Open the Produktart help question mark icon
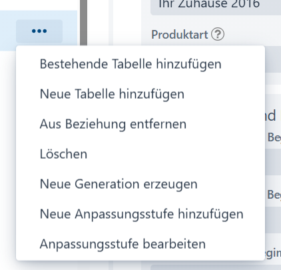 coord(218,34)
